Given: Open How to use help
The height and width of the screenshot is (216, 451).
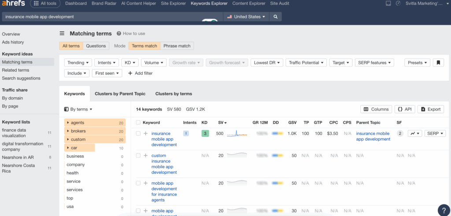Looking at the screenshot, I should [131, 33].
